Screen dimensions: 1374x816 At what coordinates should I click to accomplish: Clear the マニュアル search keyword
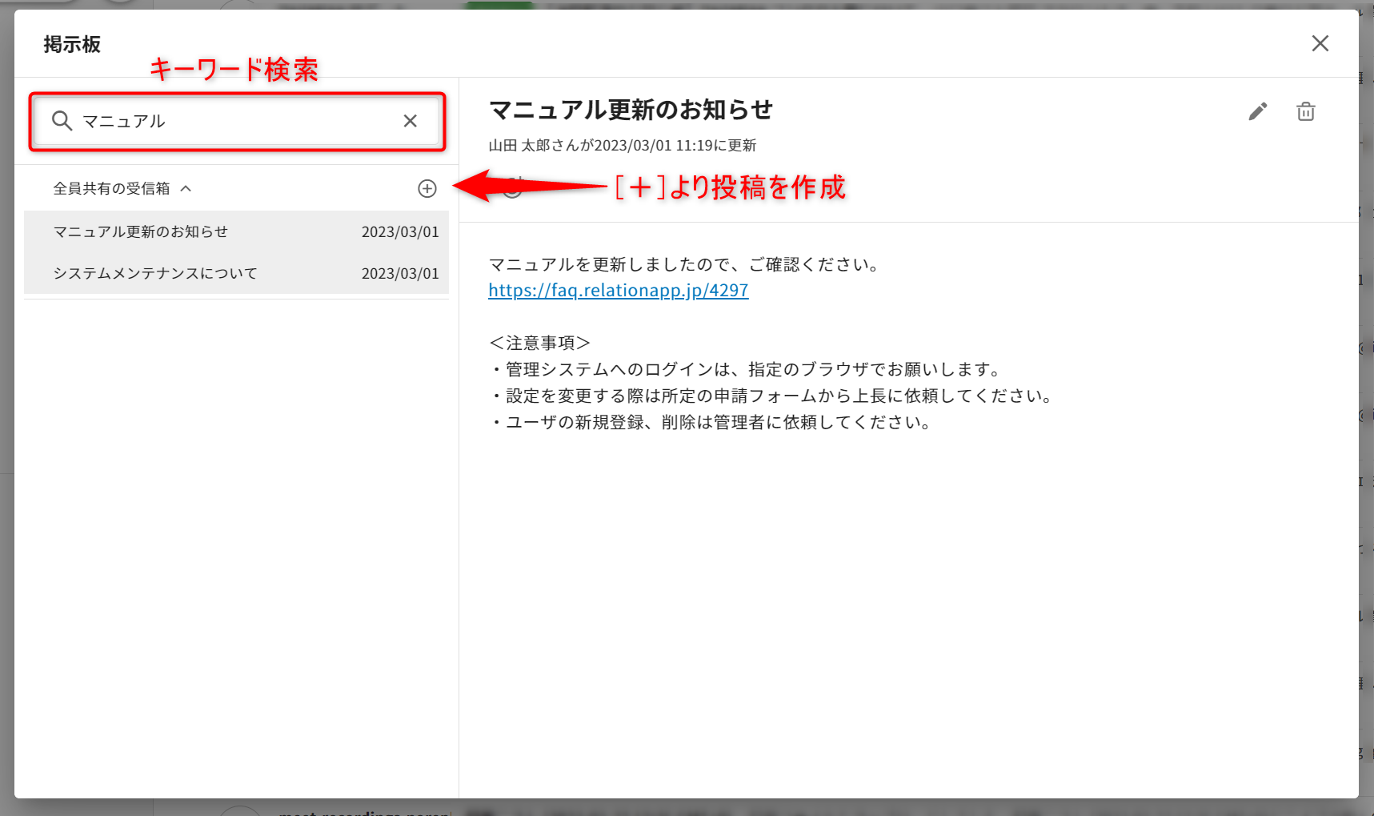(410, 121)
